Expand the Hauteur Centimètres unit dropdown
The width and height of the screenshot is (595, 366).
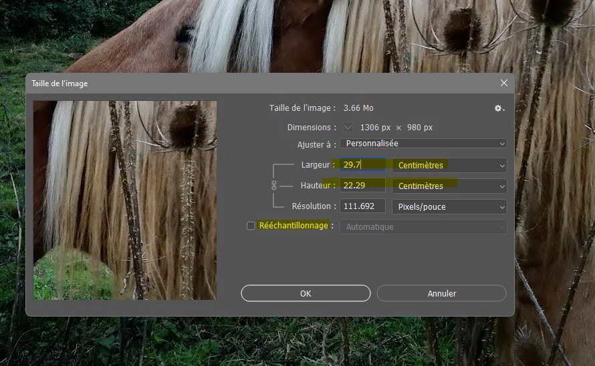coord(449,186)
